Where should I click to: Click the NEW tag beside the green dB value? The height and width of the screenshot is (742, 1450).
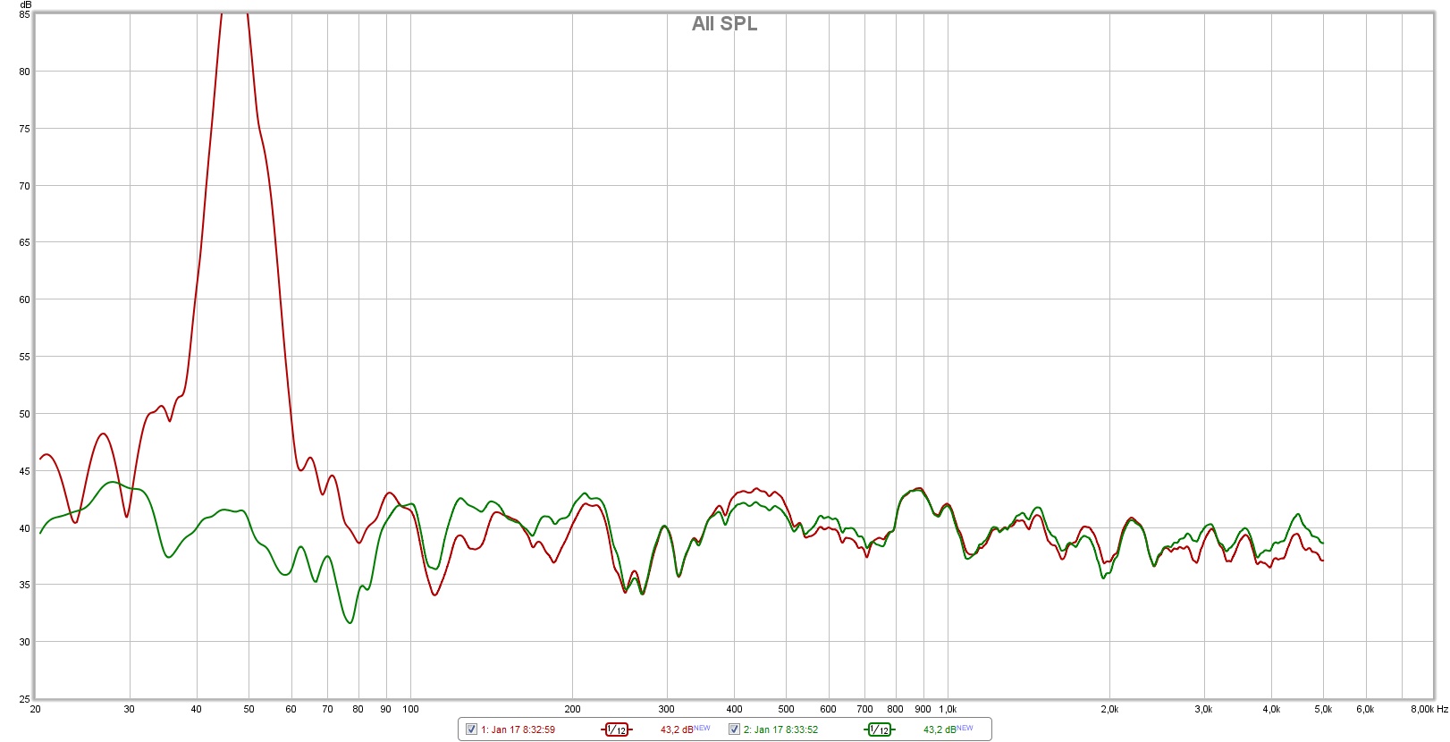[x=965, y=728]
